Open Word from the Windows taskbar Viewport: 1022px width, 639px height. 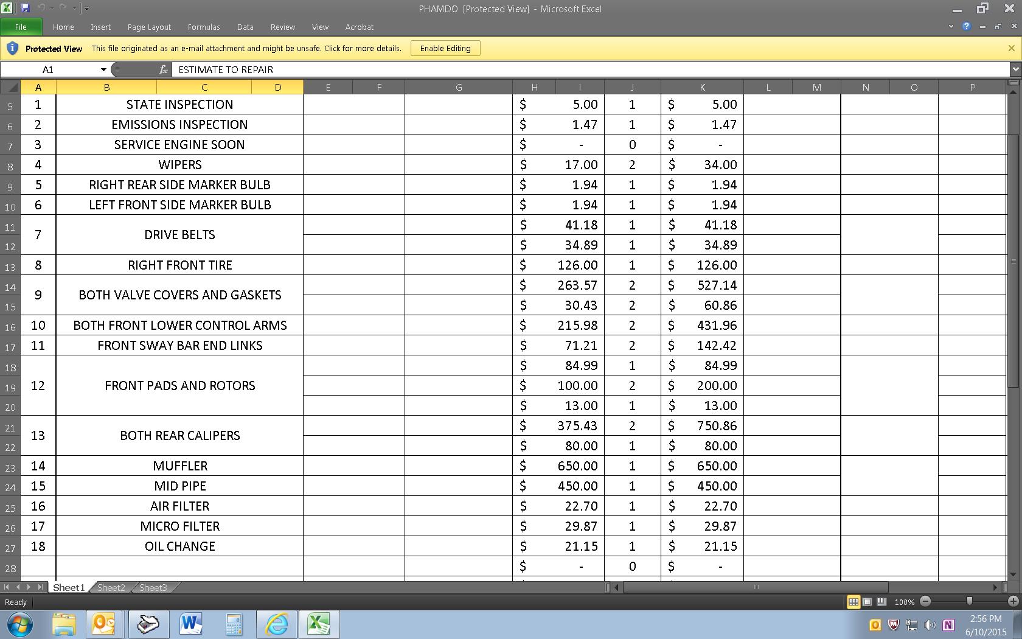click(x=191, y=624)
